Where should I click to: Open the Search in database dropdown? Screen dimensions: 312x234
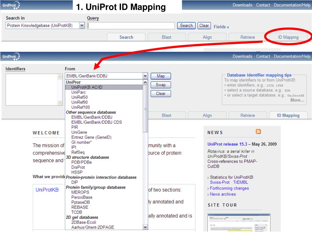(x=45, y=26)
